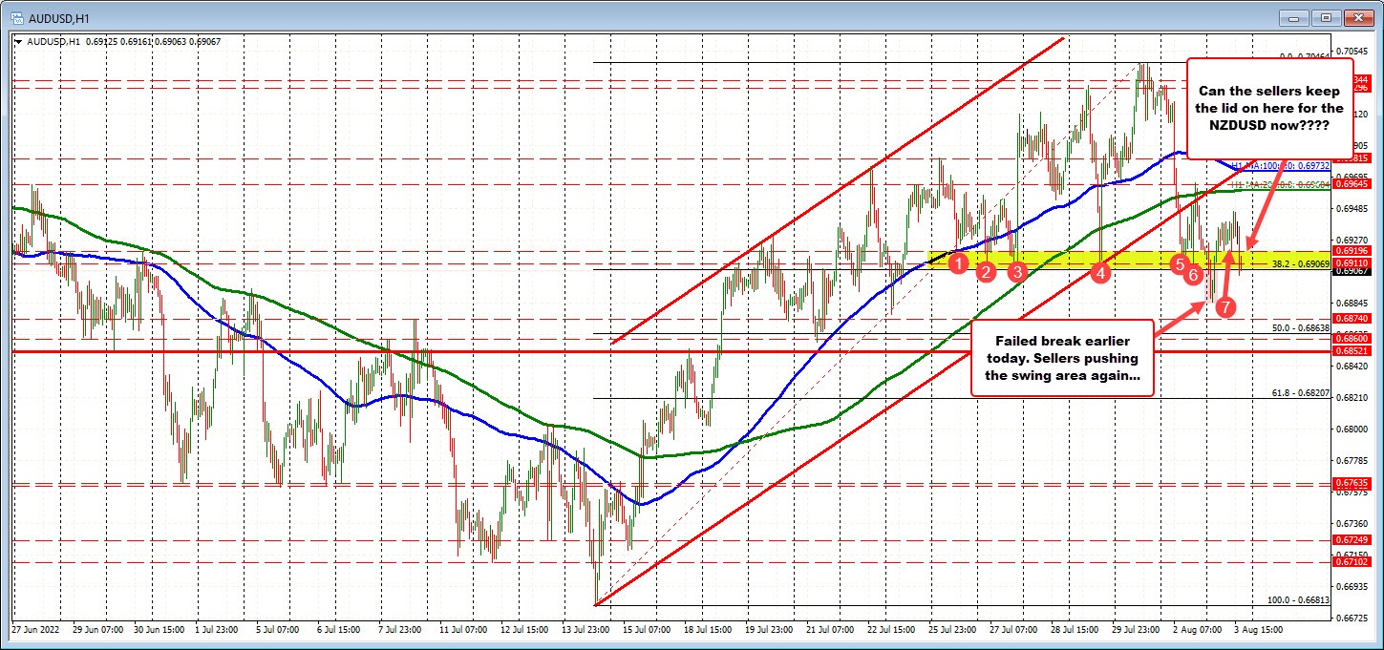This screenshot has height=650, width=1384.
Task: Select red numbered marker 6 on the chart
Action: [1193, 275]
